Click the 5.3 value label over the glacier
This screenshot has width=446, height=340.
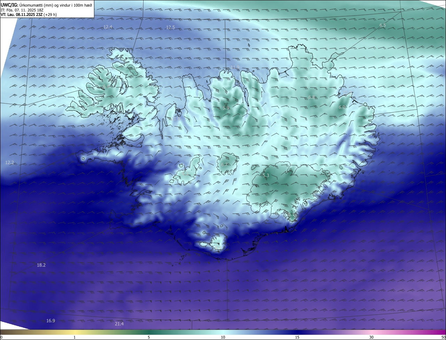pyautogui.click(x=266, y=176)
